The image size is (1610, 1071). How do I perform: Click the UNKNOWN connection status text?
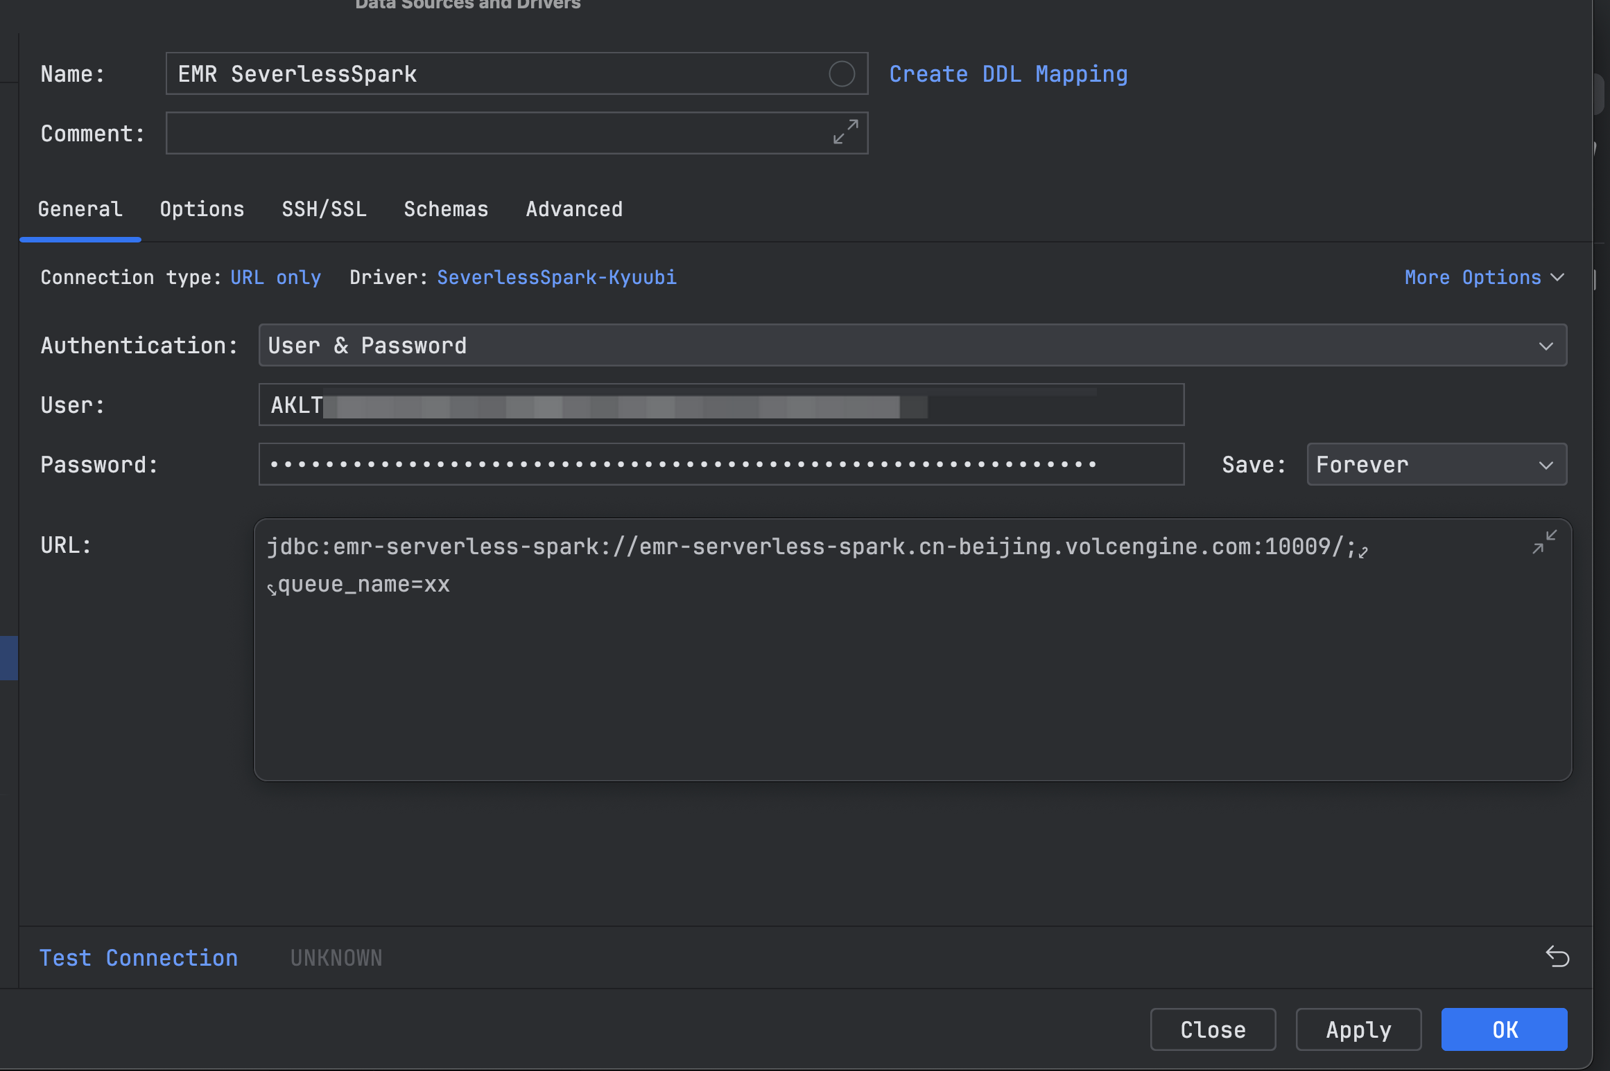click(336, 957)
